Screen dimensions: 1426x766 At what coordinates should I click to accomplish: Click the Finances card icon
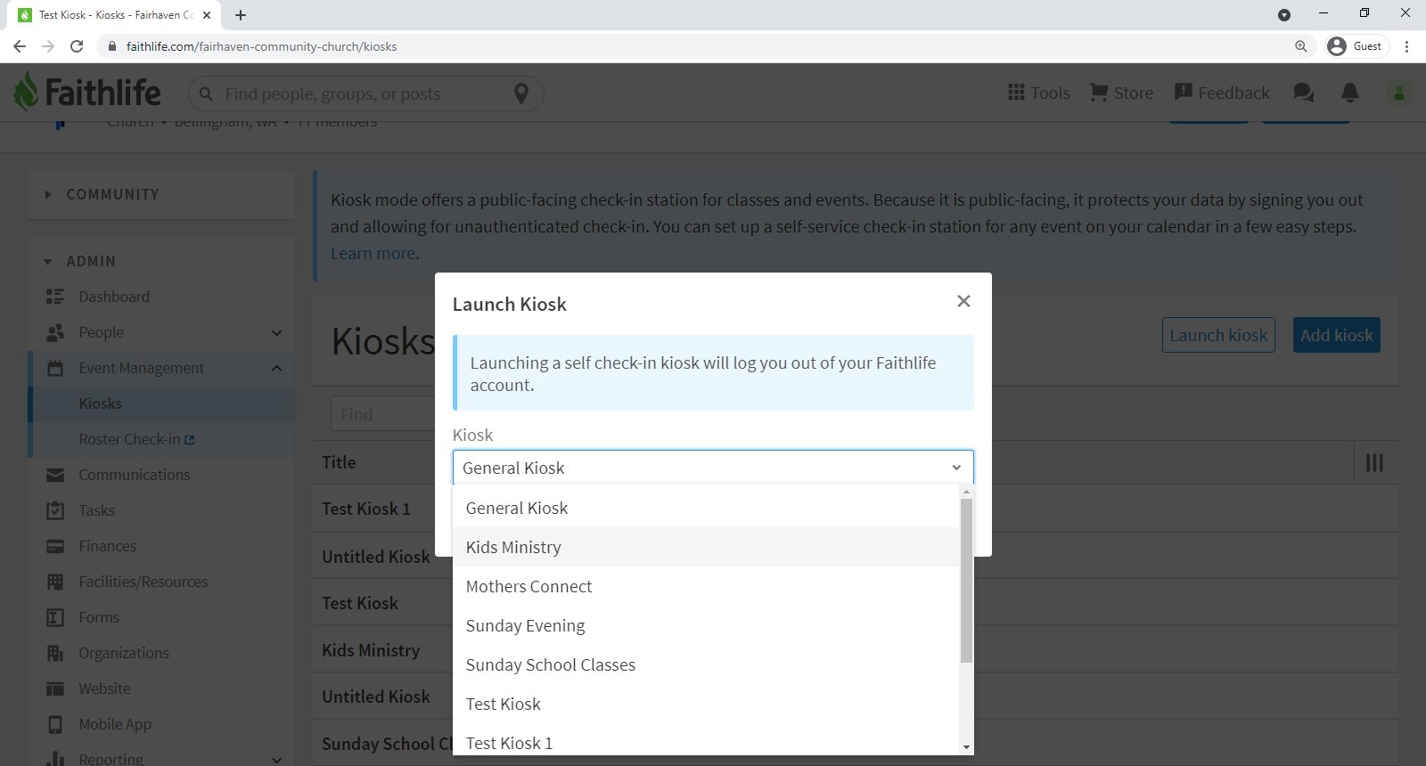click(55, 546)
